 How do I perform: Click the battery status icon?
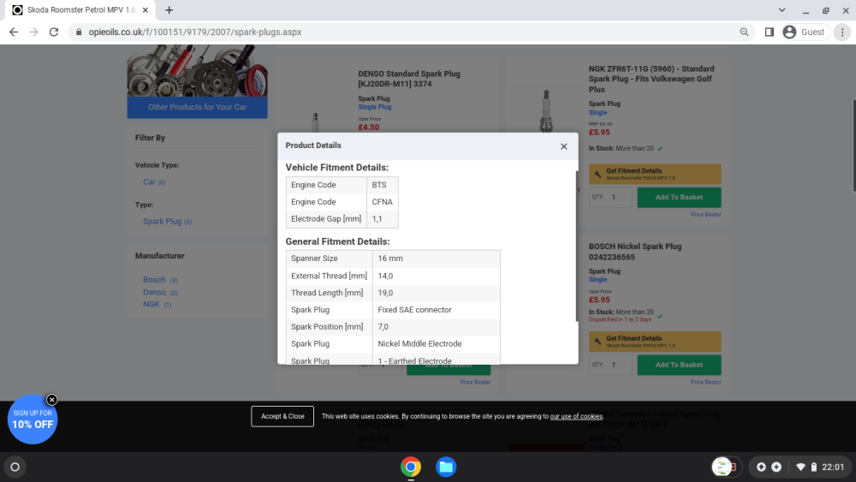point(813,467)
